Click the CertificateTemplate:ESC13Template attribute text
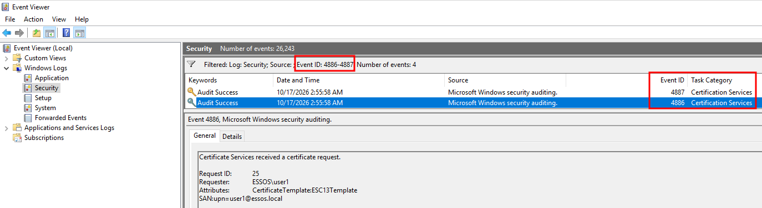Screen dimensions: 762x208 click(304, 190)
